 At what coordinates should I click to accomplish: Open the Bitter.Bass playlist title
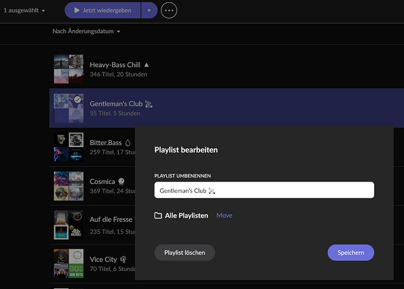[106, 142]
